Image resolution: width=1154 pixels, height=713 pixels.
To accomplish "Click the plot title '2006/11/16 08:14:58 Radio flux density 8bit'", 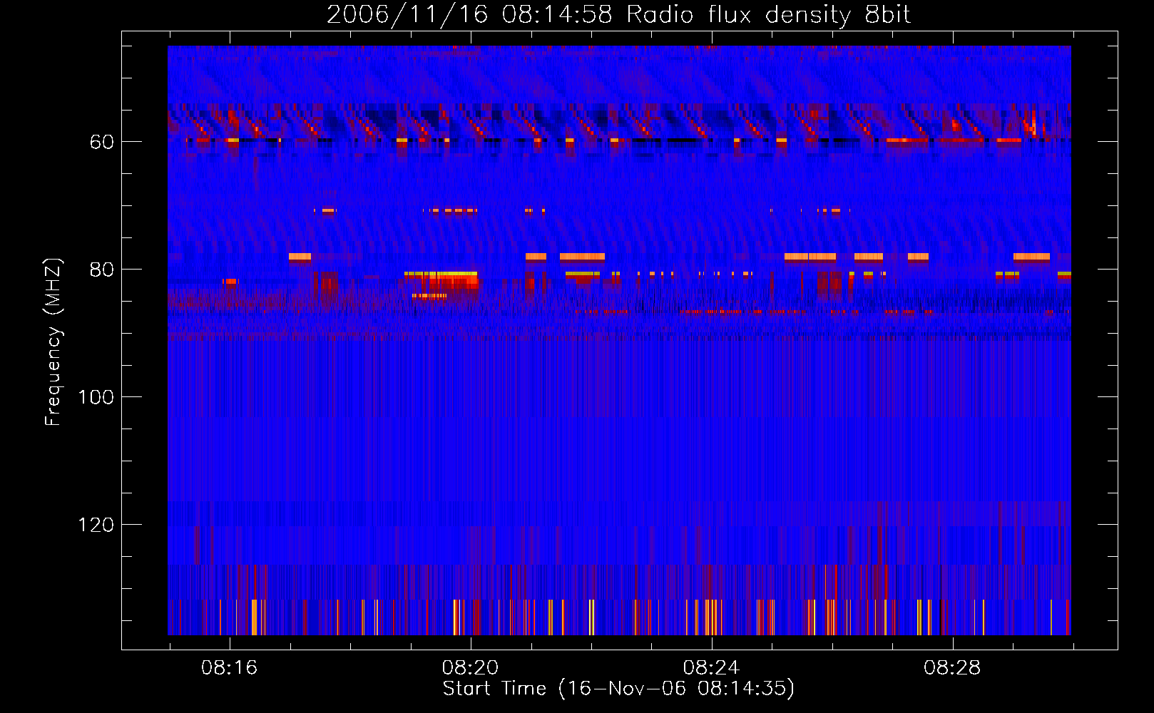I will [619, 15].
